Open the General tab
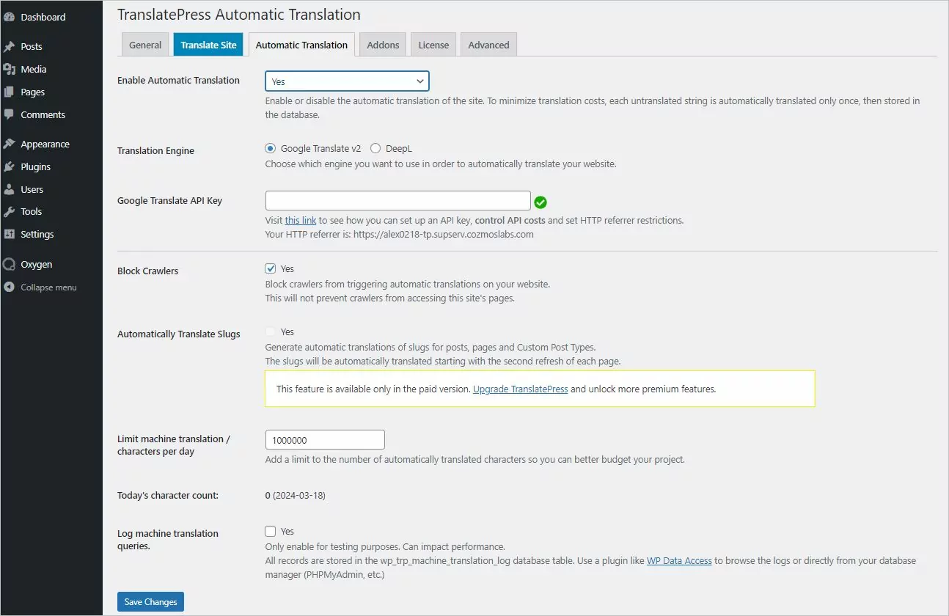Viewport: 949px width, 616px height. click(145, 45)
